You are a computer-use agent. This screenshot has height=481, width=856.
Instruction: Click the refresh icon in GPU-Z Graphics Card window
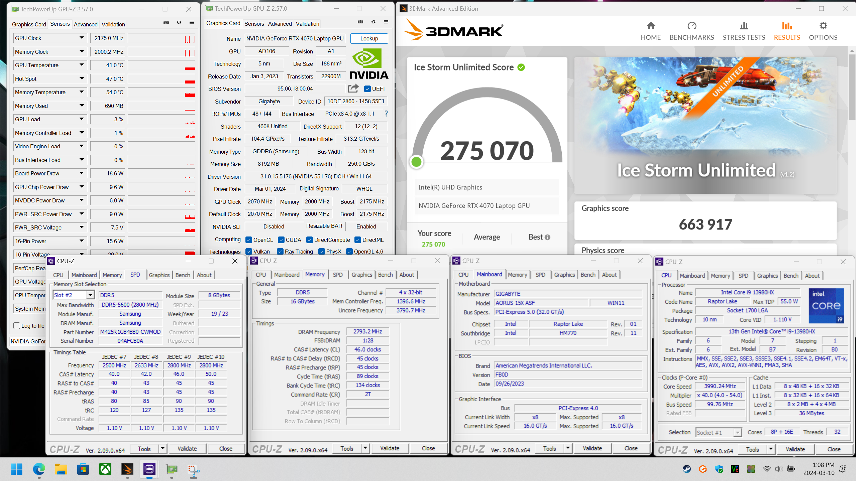[373, 22]
